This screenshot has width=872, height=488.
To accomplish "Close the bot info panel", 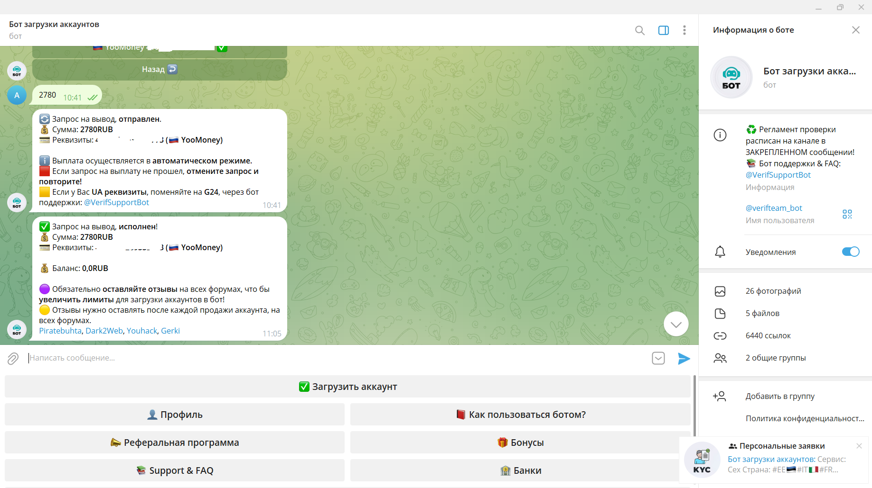I will 855,30.
